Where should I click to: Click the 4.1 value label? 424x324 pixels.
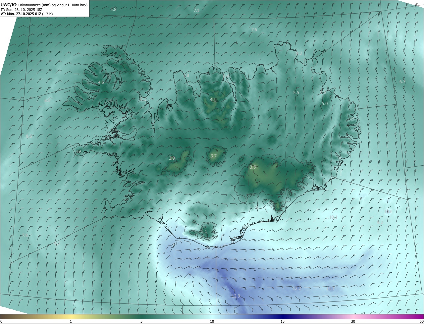213,100
